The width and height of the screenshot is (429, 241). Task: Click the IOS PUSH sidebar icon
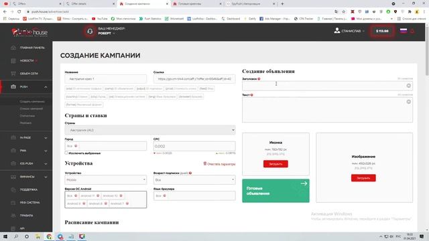tap(13, 163)
